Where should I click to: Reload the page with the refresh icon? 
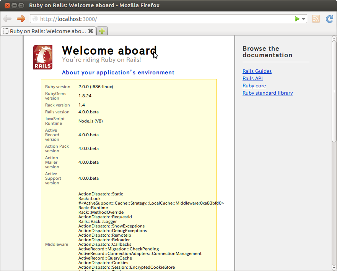click(x=329, y=19)
